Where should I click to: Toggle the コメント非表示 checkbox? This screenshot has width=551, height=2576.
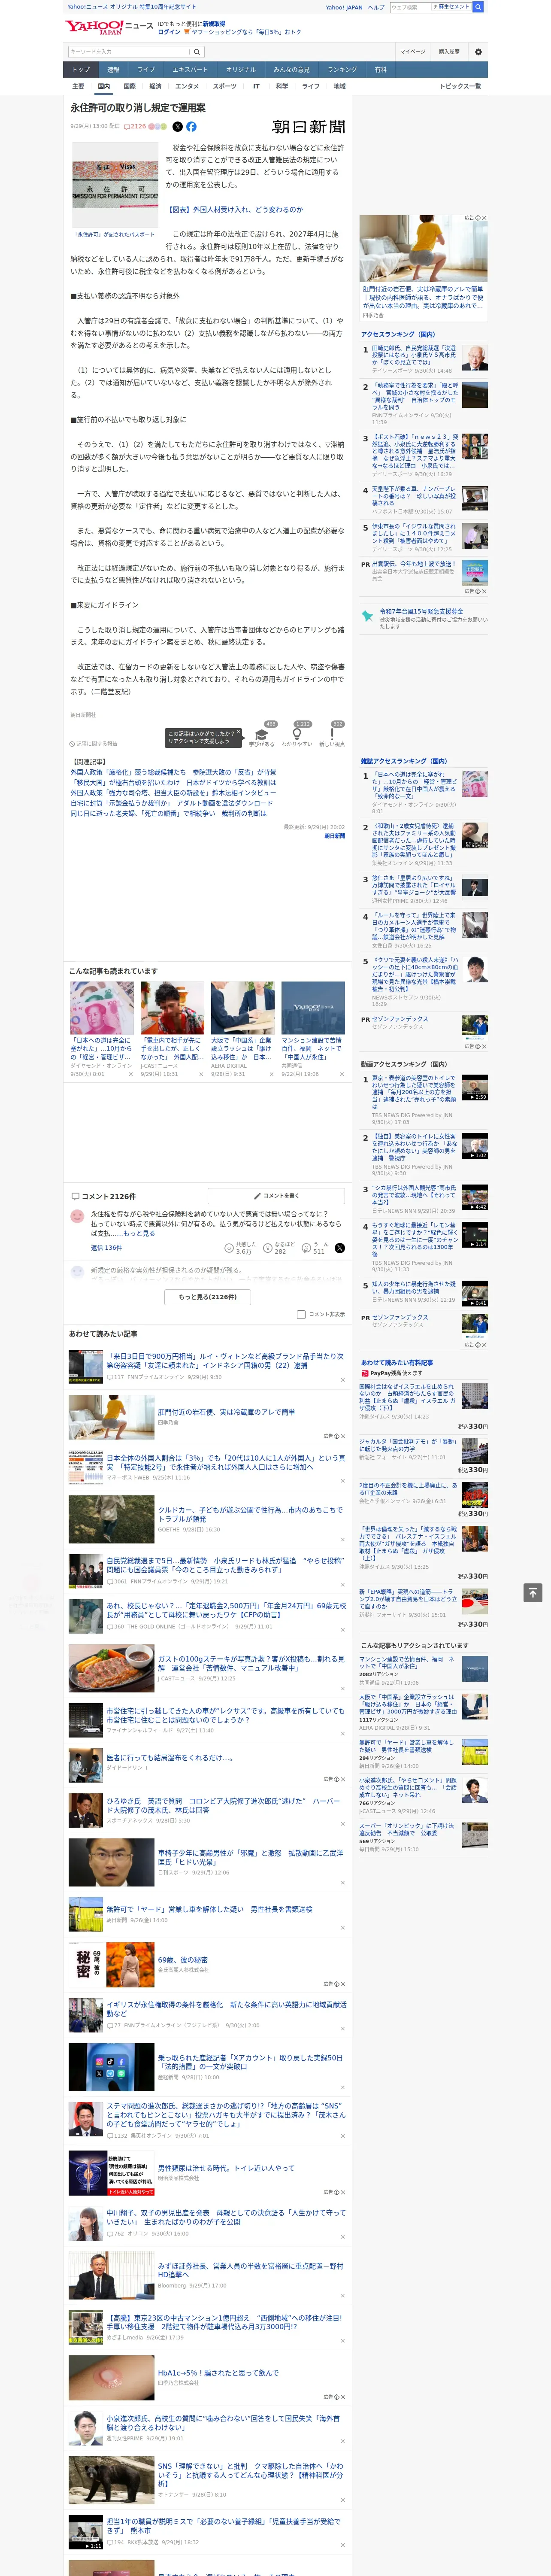(x=301, y=1314)
